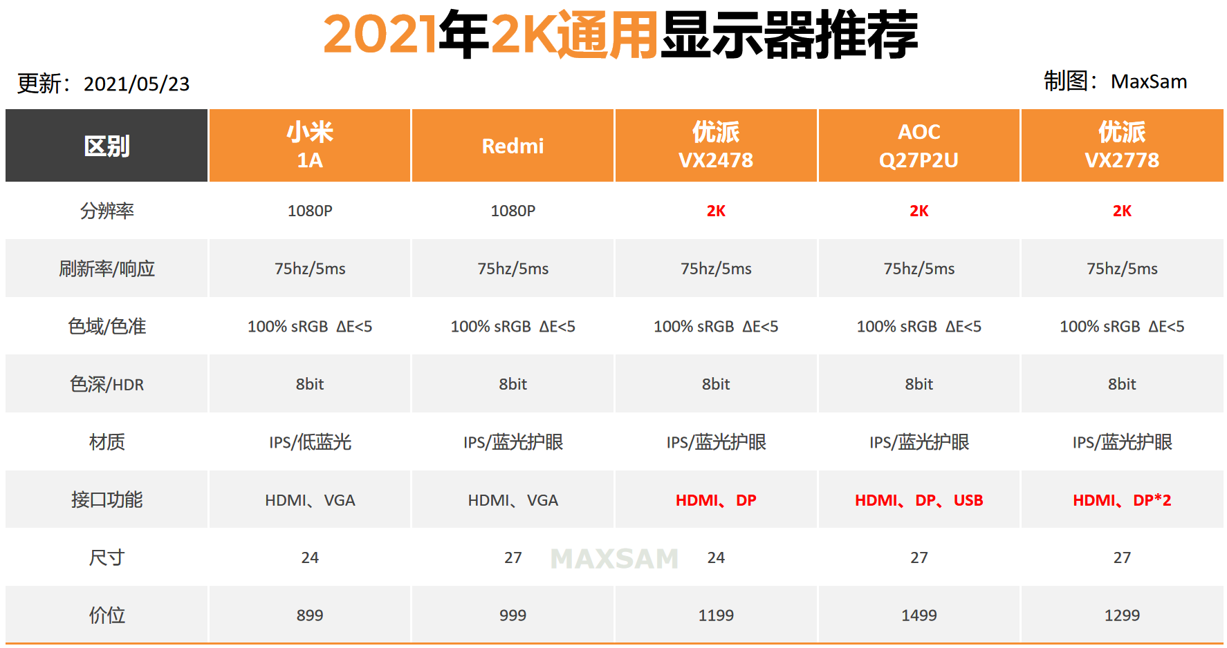1227x648 pixels.
Task: Select the 优派 VX2478 column header
Action: [x=716, y=146]
